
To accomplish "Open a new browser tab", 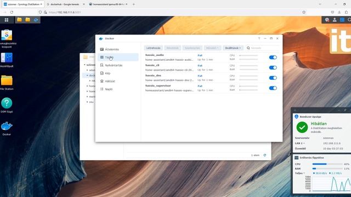I will pos(134,4).
